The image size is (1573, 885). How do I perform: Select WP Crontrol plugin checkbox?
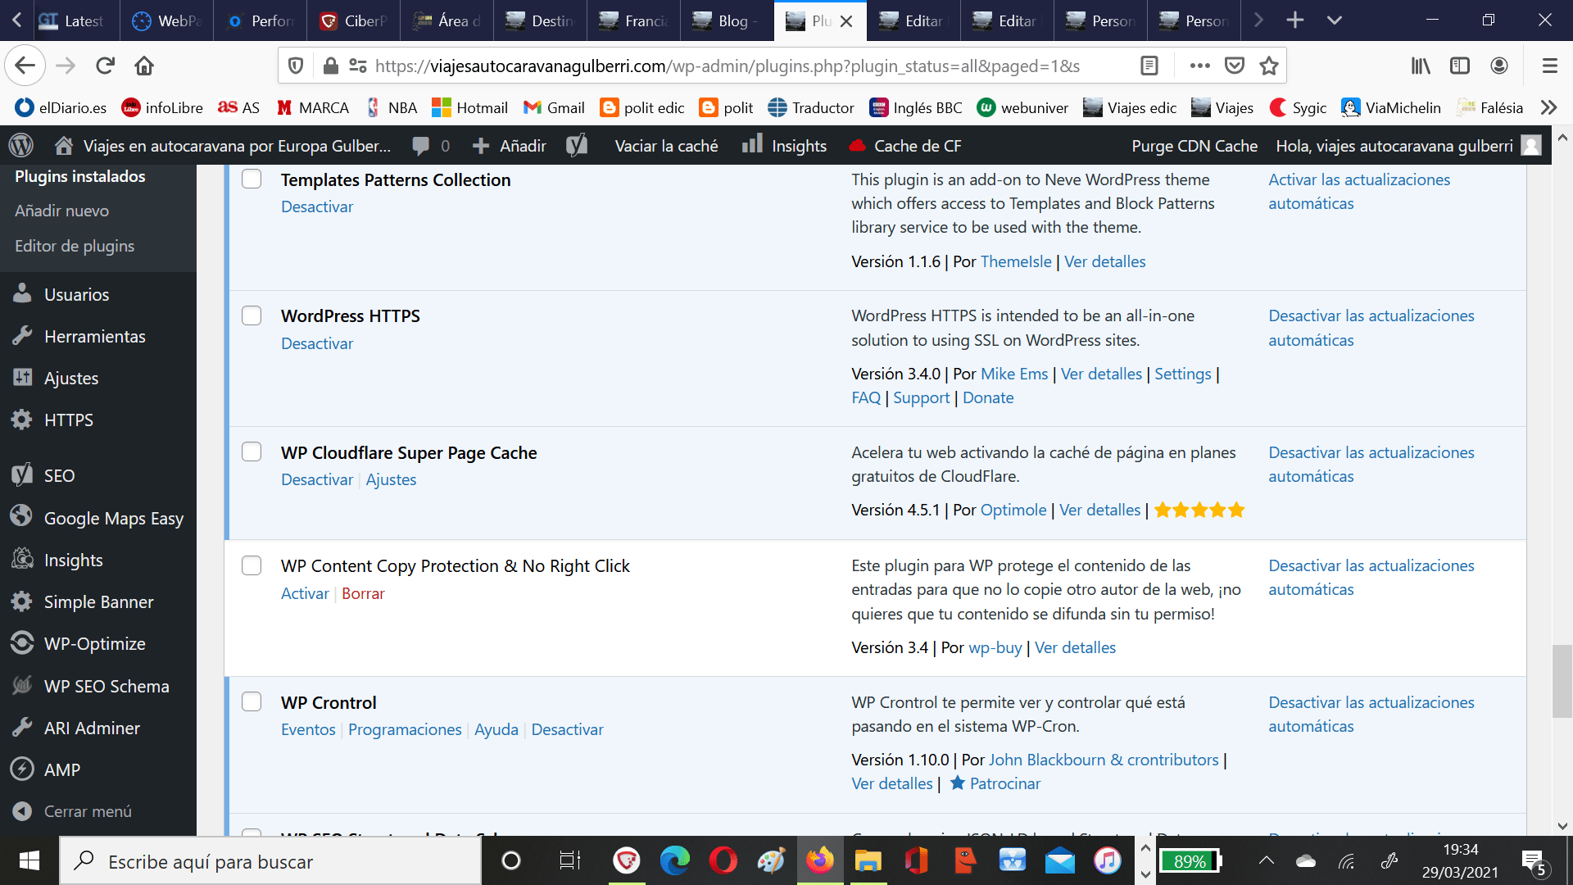tap(252, 701)
